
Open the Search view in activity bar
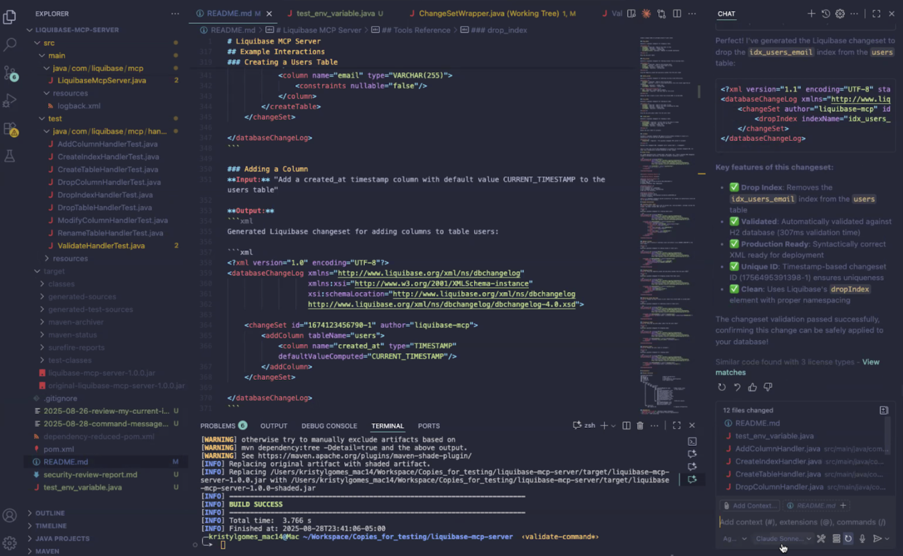(10, 45)
